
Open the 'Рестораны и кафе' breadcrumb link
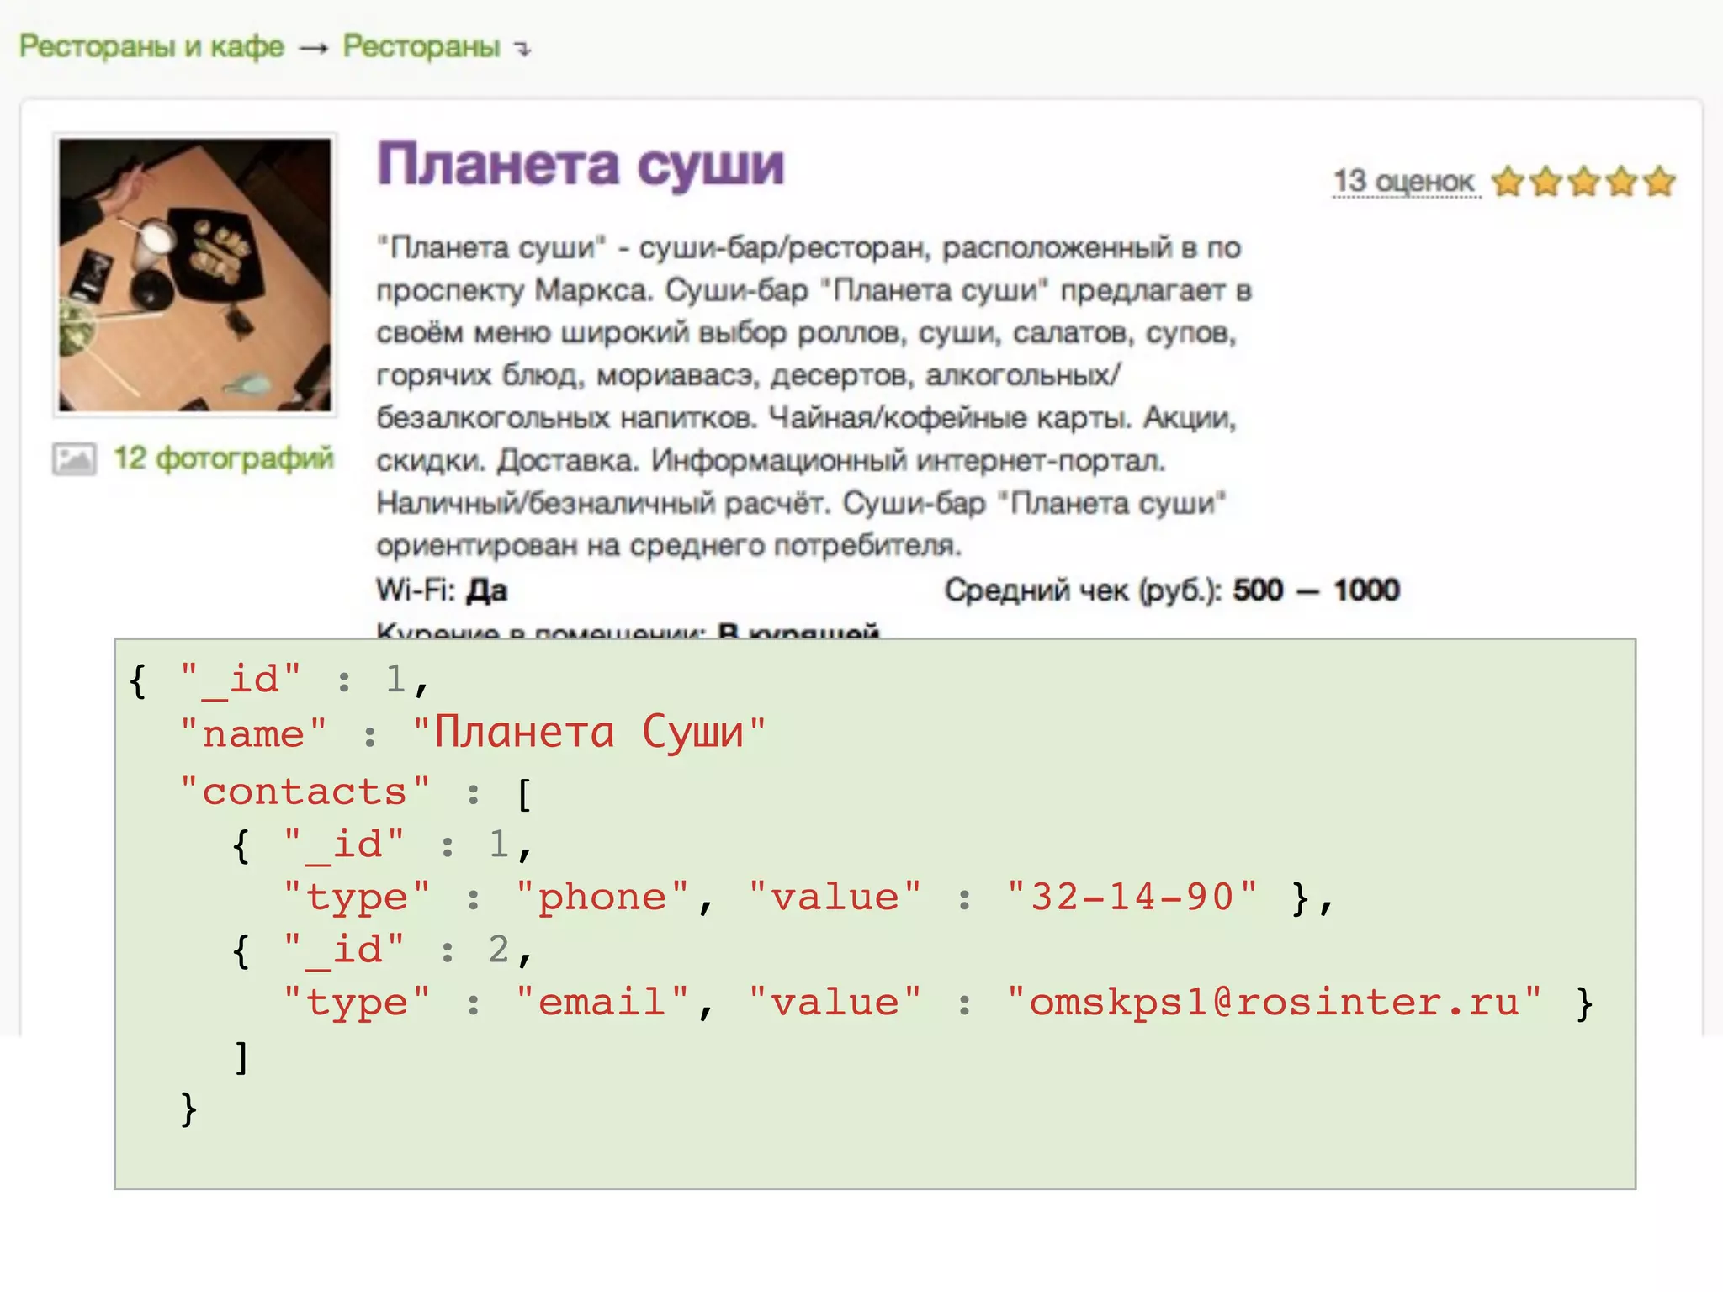tap(151, 46)
